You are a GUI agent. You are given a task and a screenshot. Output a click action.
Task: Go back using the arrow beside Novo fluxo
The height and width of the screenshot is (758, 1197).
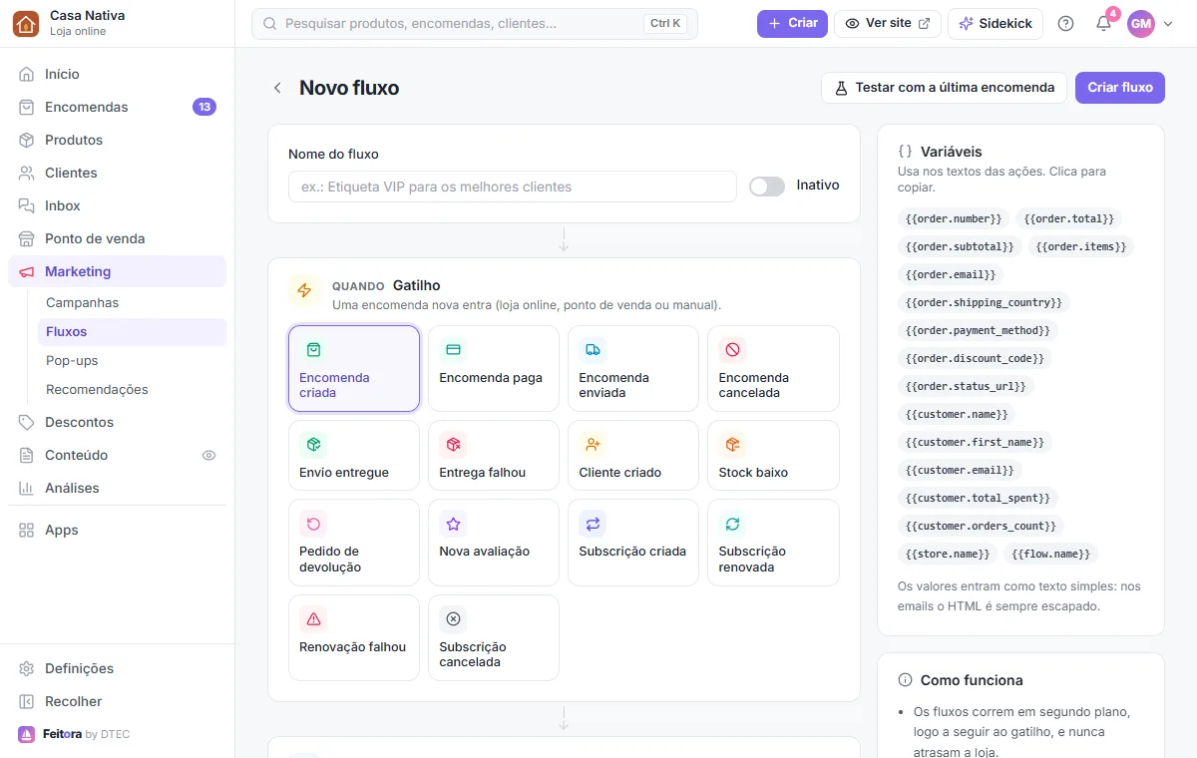[x=277, y=88]
